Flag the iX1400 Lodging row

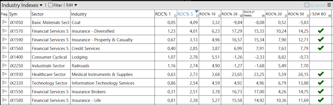pyautogui.click(x=4, y=57)
